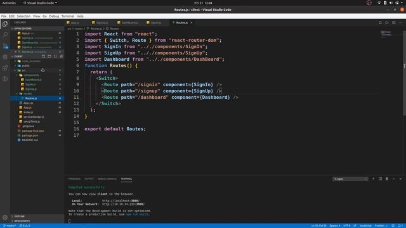Viewport: 406px width, 228px height.
Task: Click New Folder icon in CLIENT header
Action: click(49, 56)
